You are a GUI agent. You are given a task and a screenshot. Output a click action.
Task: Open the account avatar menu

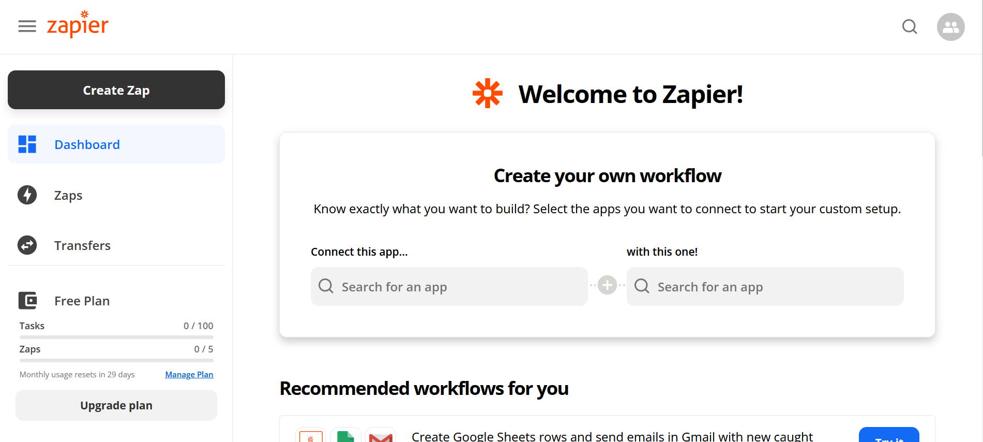click(x=950, y=27)
